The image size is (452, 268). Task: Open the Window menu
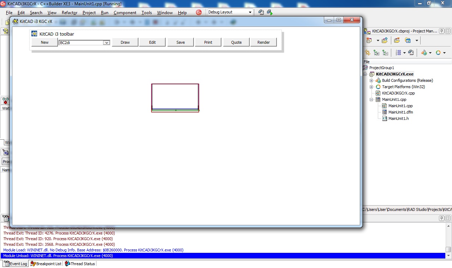[165, 13]
